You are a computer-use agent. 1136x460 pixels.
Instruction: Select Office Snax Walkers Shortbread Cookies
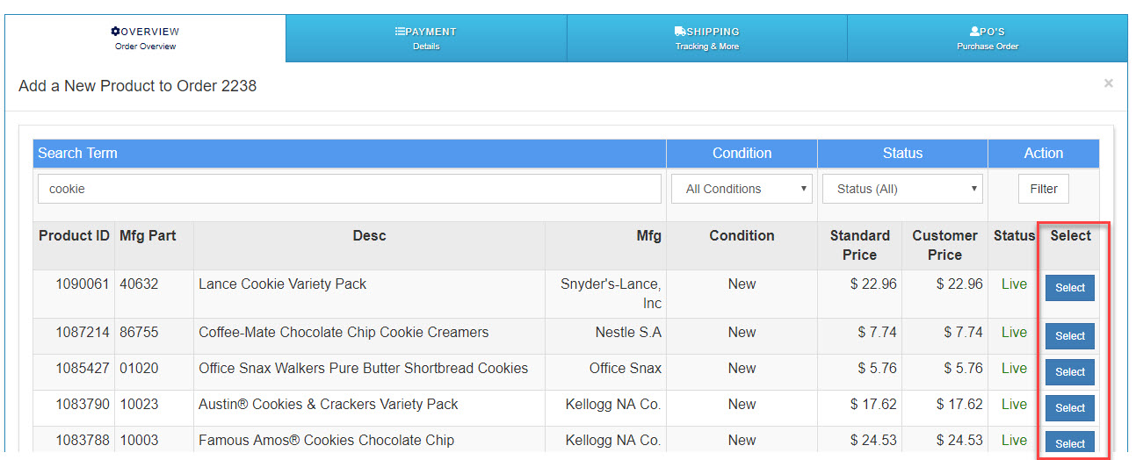tap(1069, 372)
